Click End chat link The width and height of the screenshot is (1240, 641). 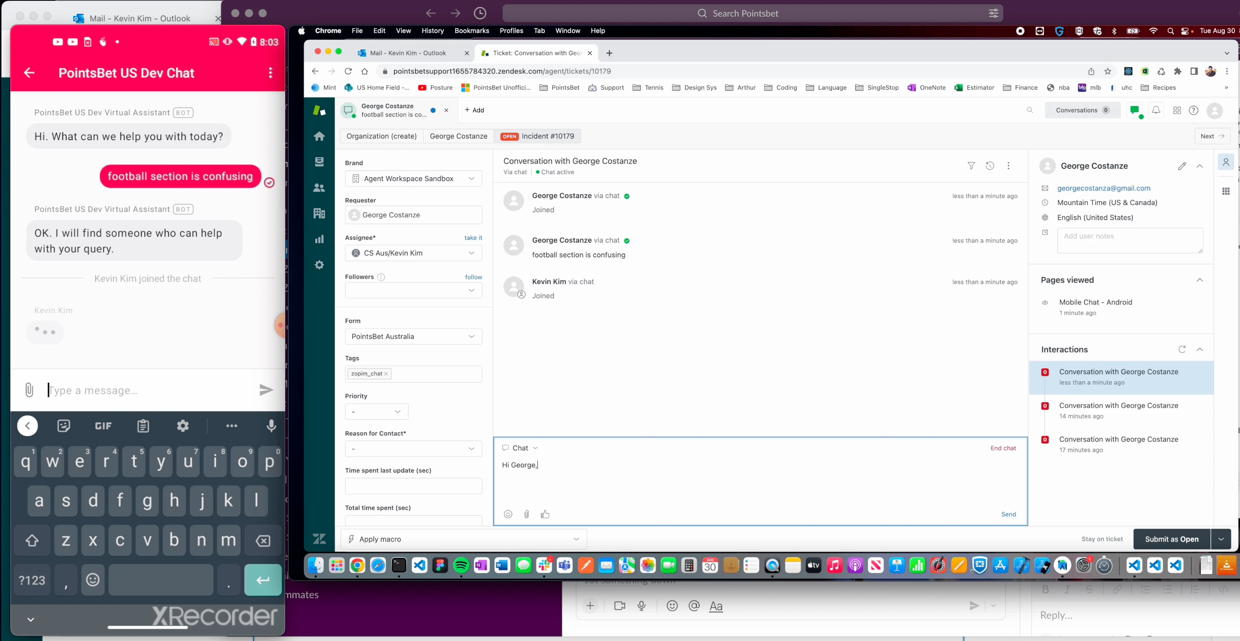coord(1003,448)
